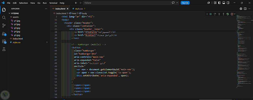253x100 pixels.
Task: Toggle the bottom panel layout
Action: click(x=224, y=3)
